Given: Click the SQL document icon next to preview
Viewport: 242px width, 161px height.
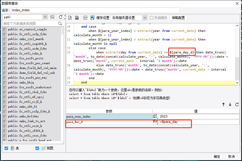Looking at the screenshot, I should click(77, 18).
